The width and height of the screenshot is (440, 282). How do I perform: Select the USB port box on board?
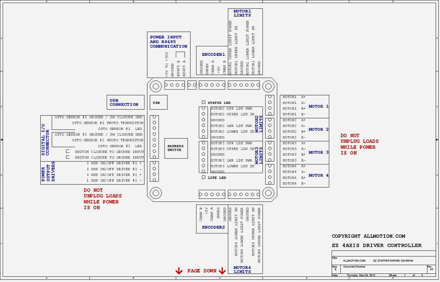click(x=159, y=102)
